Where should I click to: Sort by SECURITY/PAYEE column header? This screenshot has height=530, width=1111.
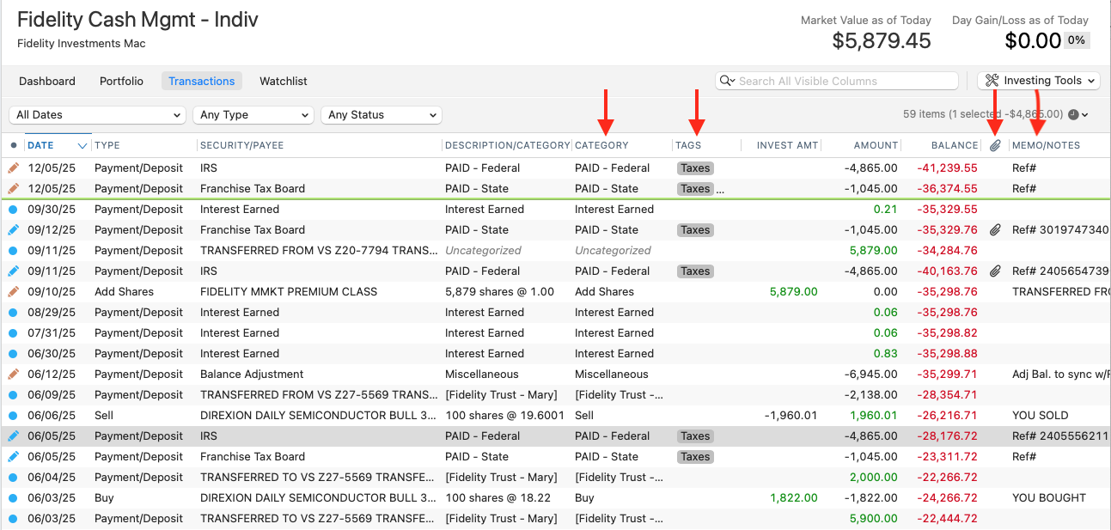pos(242,146)
